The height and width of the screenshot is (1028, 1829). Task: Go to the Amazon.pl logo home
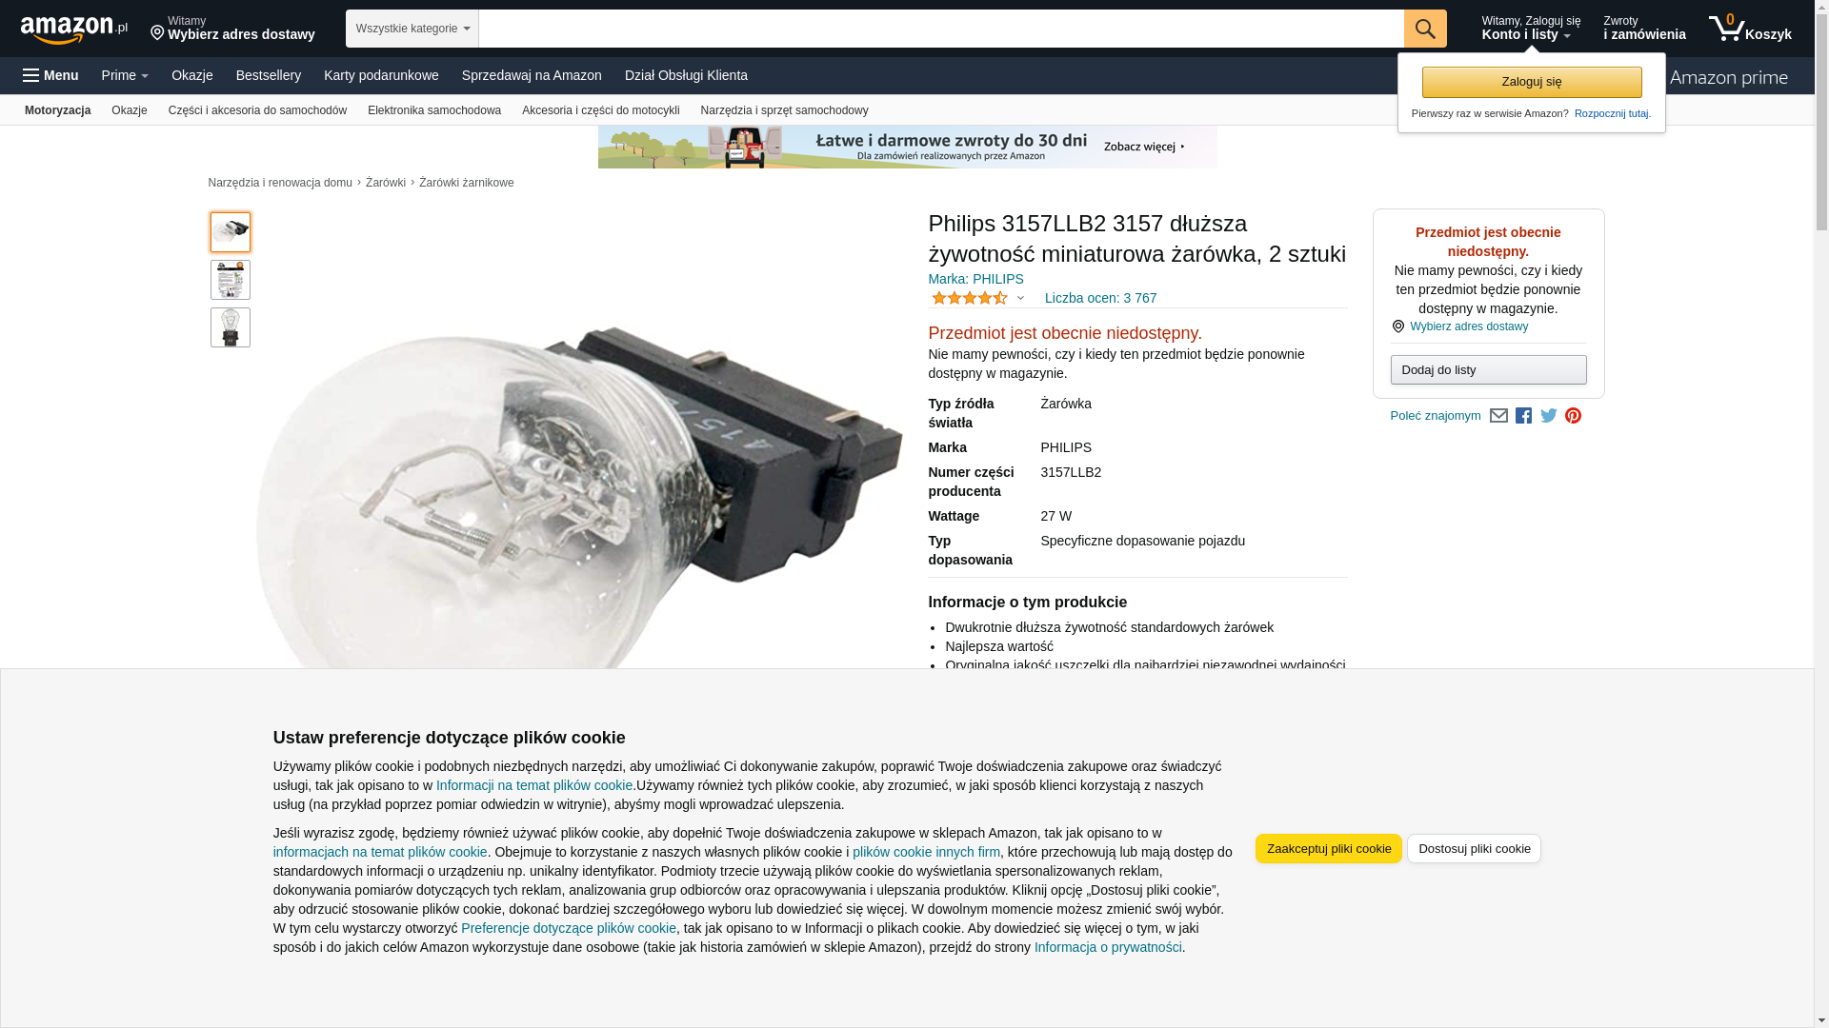coord(74,30)
